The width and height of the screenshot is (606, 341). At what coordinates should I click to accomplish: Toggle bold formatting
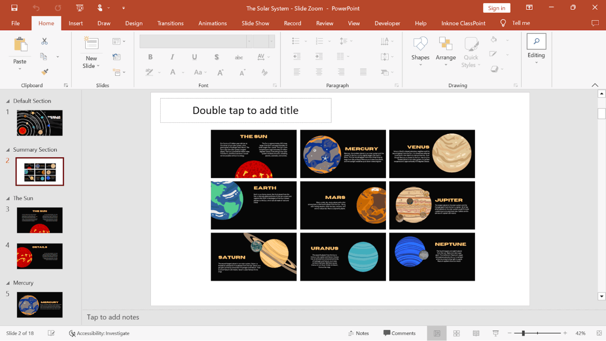click(x=150, y=57)
